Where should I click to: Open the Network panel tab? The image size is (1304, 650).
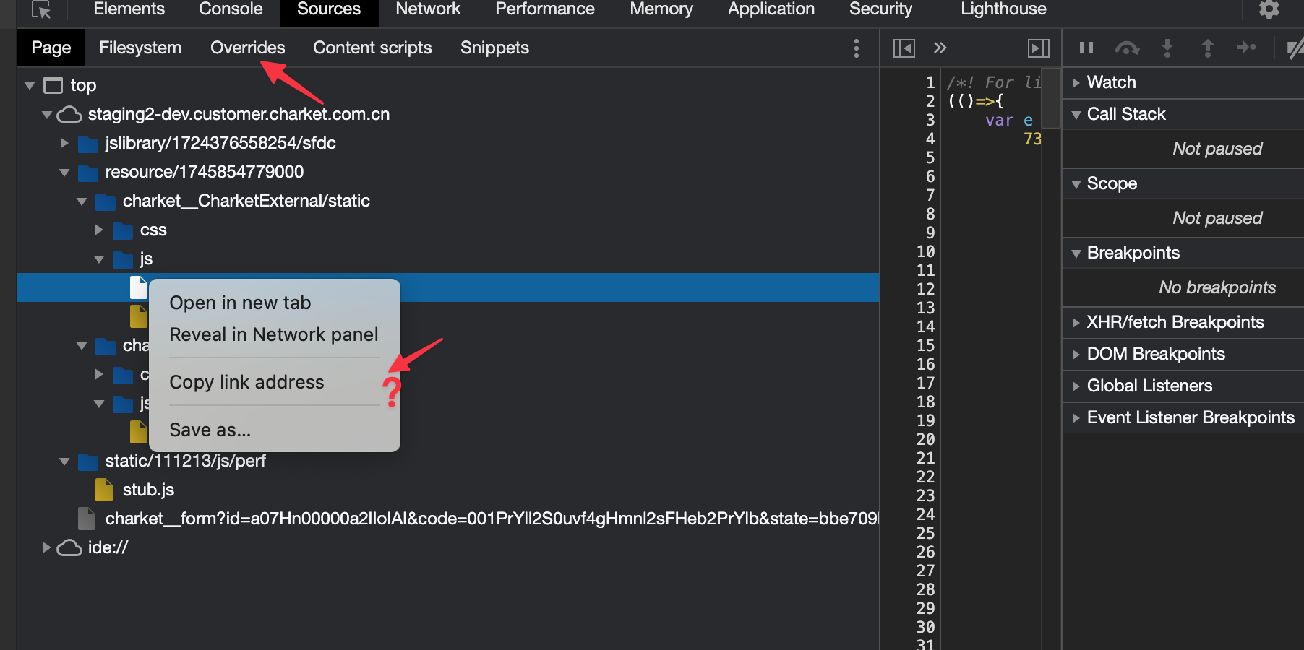tap(428, 9)
